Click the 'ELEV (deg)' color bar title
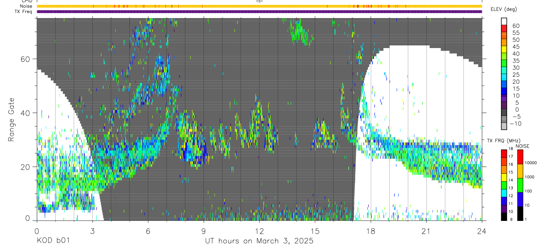The height and width of the screenshot is (250, 542). [x=504, y=9]
